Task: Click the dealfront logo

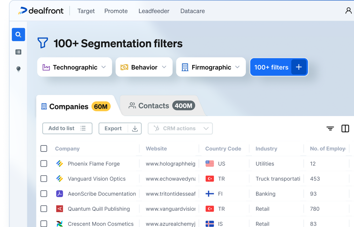Action: click(41, 11)
